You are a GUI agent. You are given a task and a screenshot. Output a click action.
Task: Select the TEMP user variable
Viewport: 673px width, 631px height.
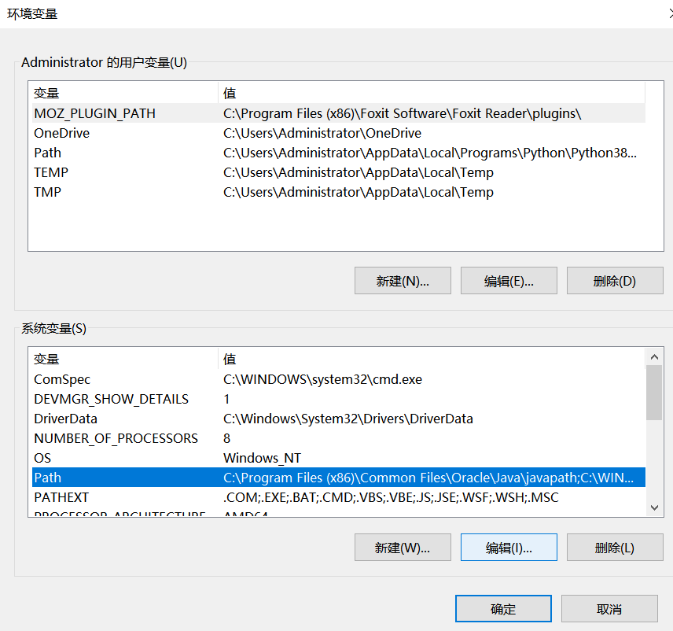(339, 172)
